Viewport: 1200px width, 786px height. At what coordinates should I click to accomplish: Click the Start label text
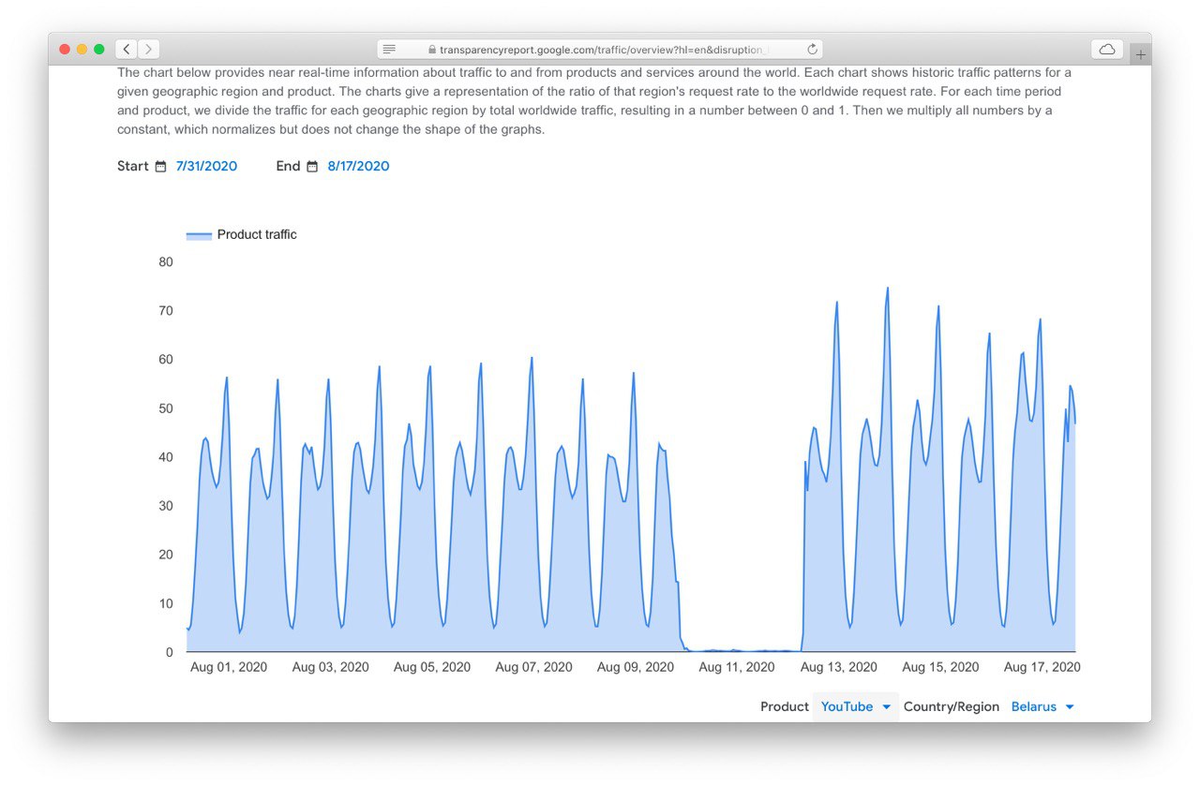[x=133, y=166]
